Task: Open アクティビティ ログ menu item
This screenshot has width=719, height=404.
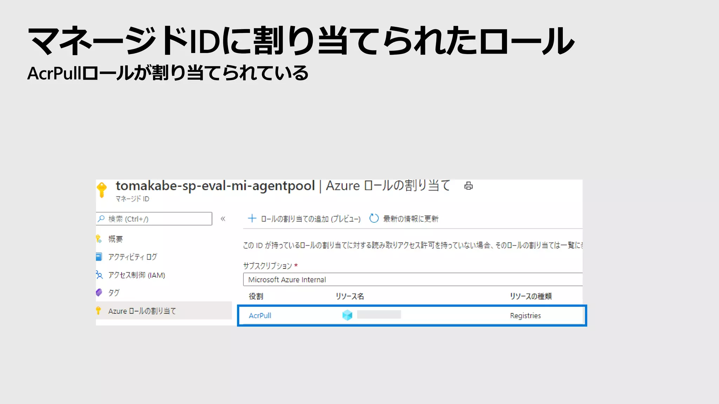Action: coord(132,257)
